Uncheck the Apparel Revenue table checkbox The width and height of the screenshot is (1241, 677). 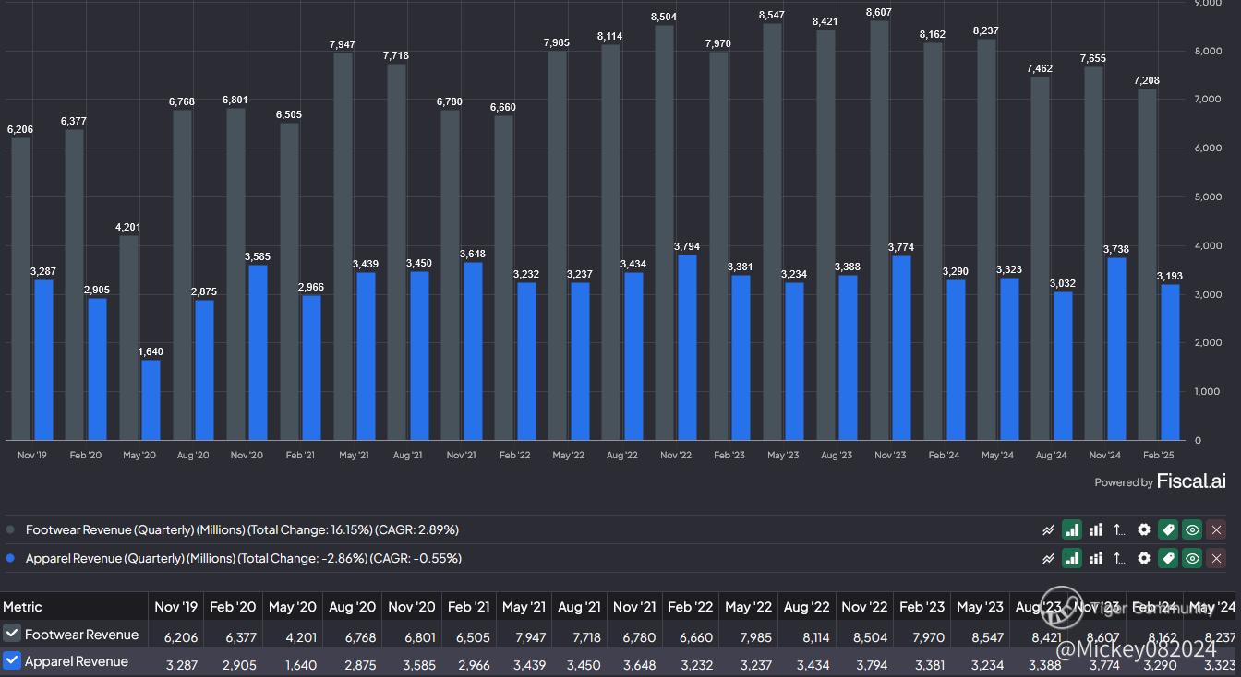coord(12,660)
